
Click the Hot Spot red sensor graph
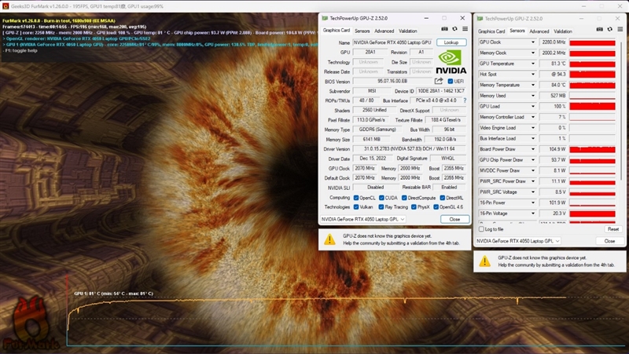pos(592,74)
